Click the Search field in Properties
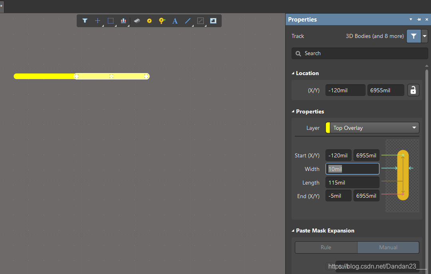This screenshot has width=431, height=274. tap(360, 53)
